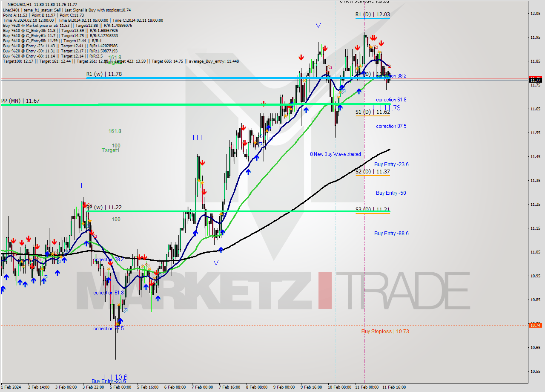Screen dimensions: 545x392
Task: Click the '7 Feb 00:00' time axis label
Action: coord(202,387)
